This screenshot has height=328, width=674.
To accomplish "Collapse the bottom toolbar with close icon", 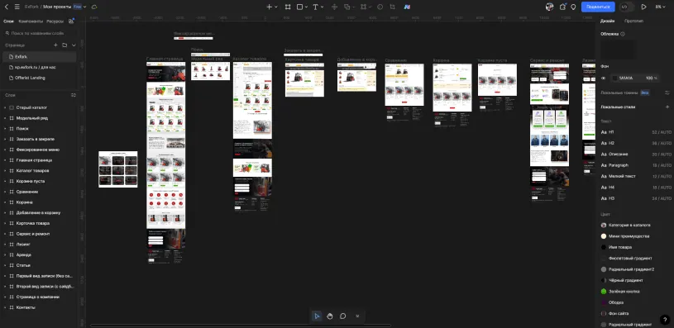I will tap(357, 316).
